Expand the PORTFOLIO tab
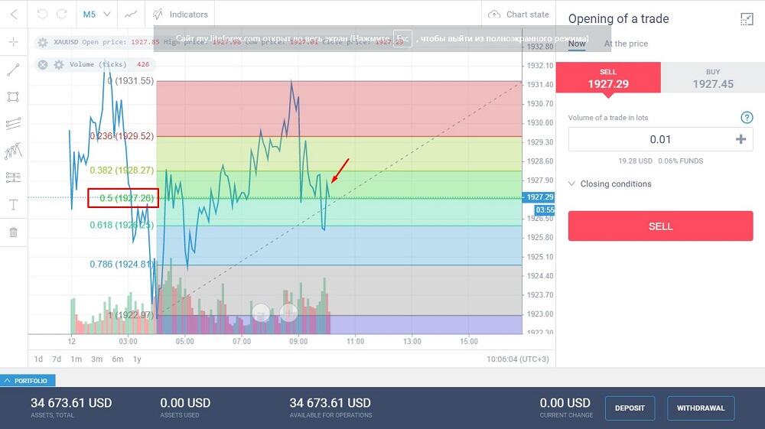 tap(28, 381)
